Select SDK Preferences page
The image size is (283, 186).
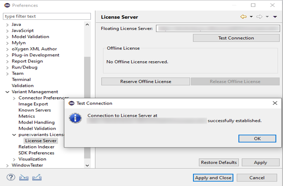click(x=36, y=153)
